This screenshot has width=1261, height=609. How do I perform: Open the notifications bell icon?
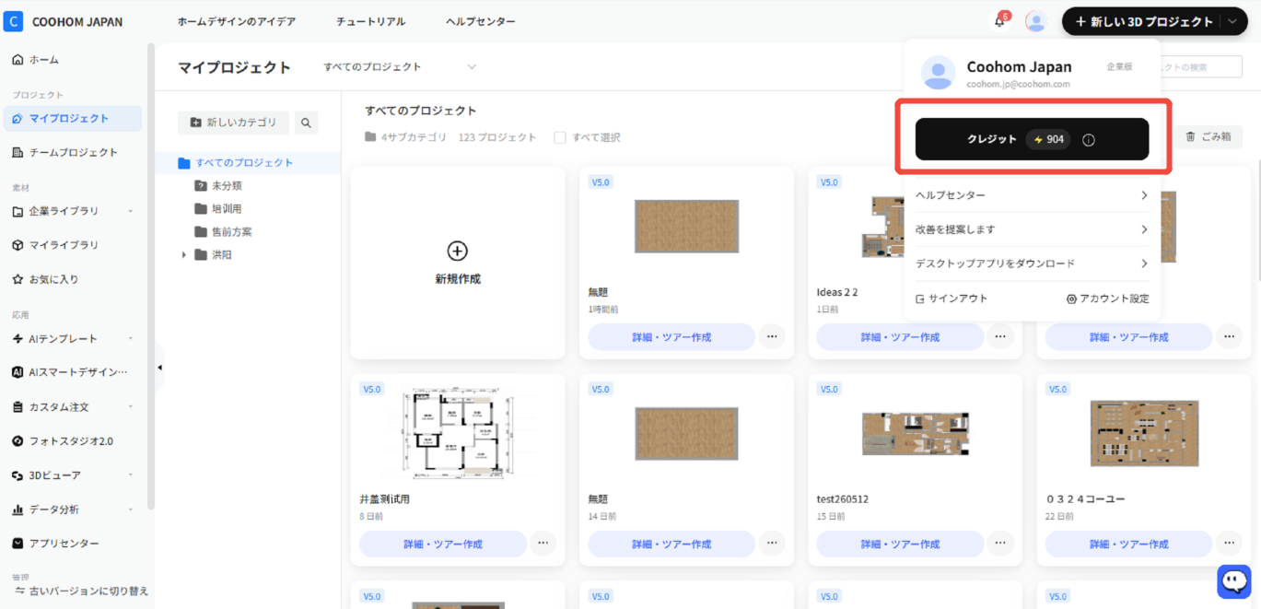pos(999,21)
